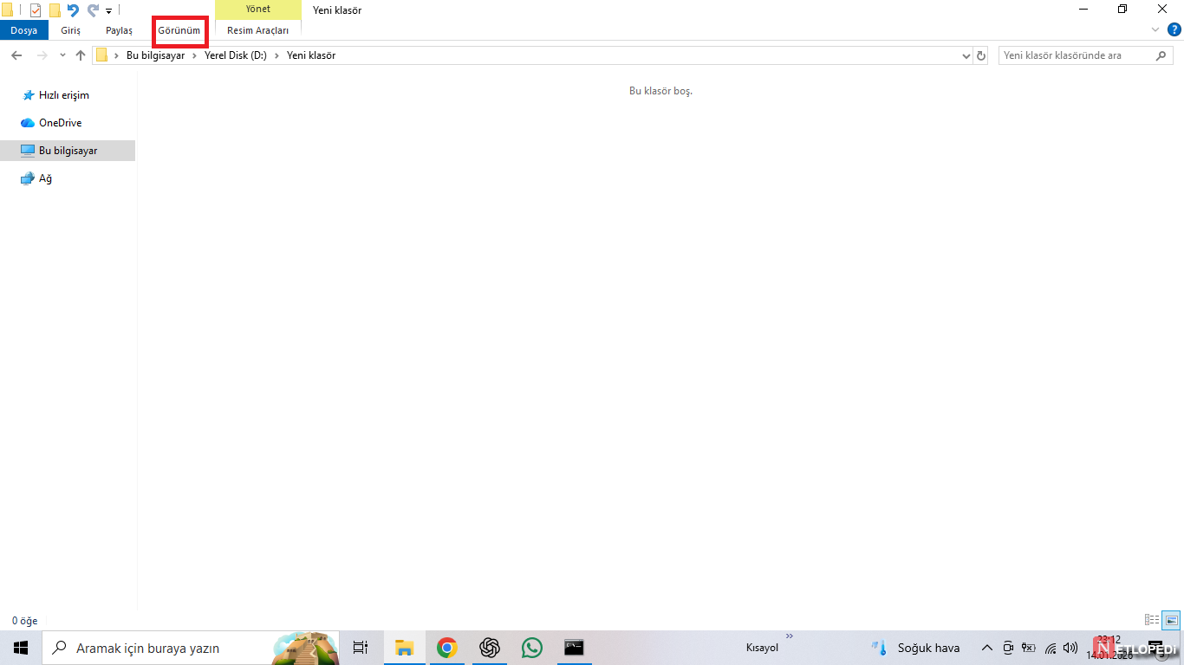Click the Kısayol toolbar on the taskbar
1184x665 pixels.
coord(763,648)
